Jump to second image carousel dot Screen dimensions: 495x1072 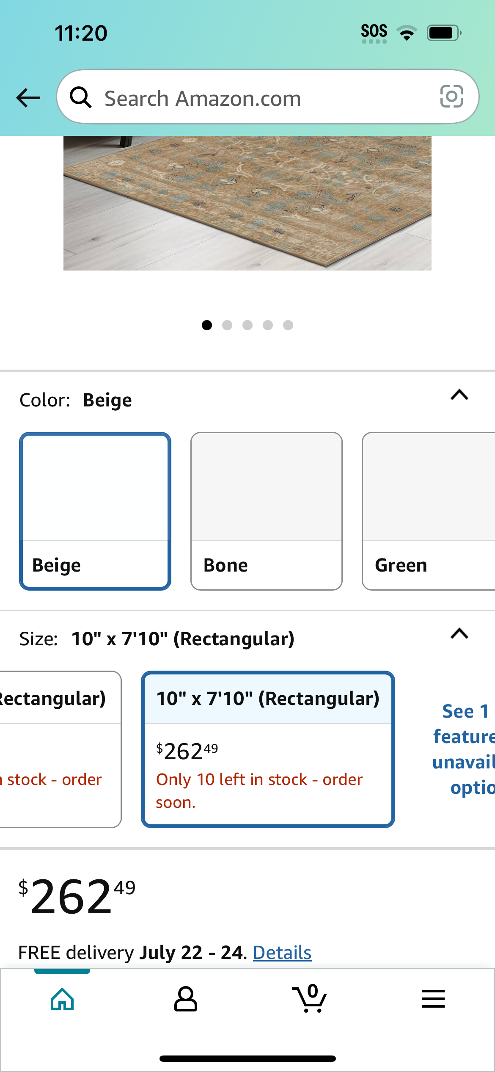pyautogui.click(x=227, y=325)
